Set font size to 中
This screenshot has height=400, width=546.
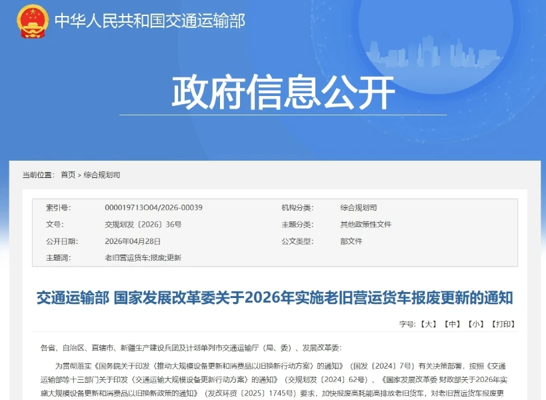pos(452,324)
